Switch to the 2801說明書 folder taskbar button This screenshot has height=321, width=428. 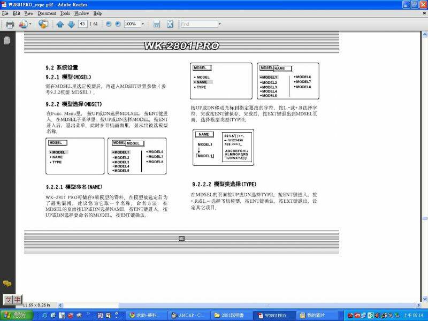click(231, 315)
